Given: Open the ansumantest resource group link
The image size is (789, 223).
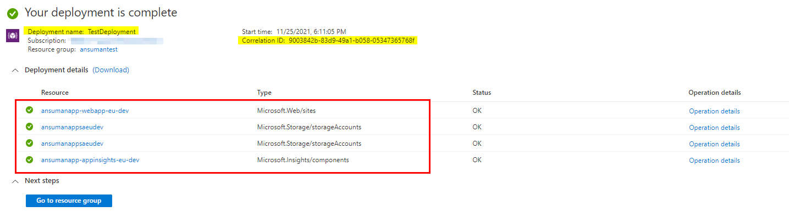Looking at the screenshot, I should [98, 49].
